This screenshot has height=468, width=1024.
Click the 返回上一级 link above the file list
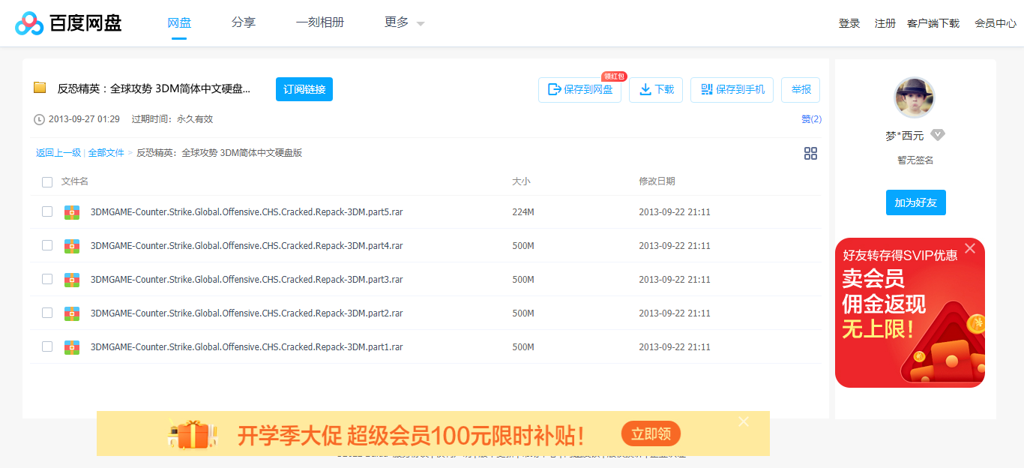pyautogui.click(x=57, y=152)
